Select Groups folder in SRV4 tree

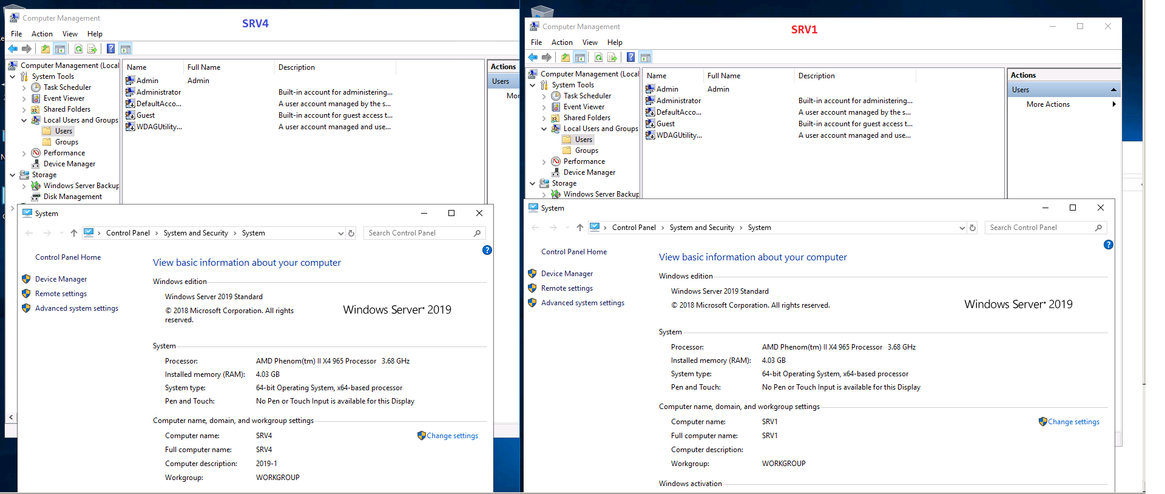(66, 142)
